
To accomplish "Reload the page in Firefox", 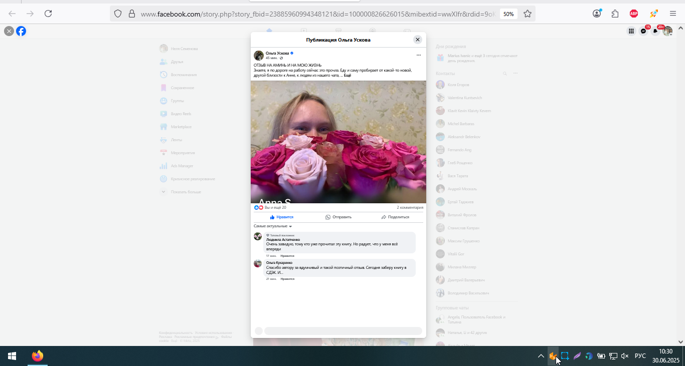I will click(x=48, y=14).
